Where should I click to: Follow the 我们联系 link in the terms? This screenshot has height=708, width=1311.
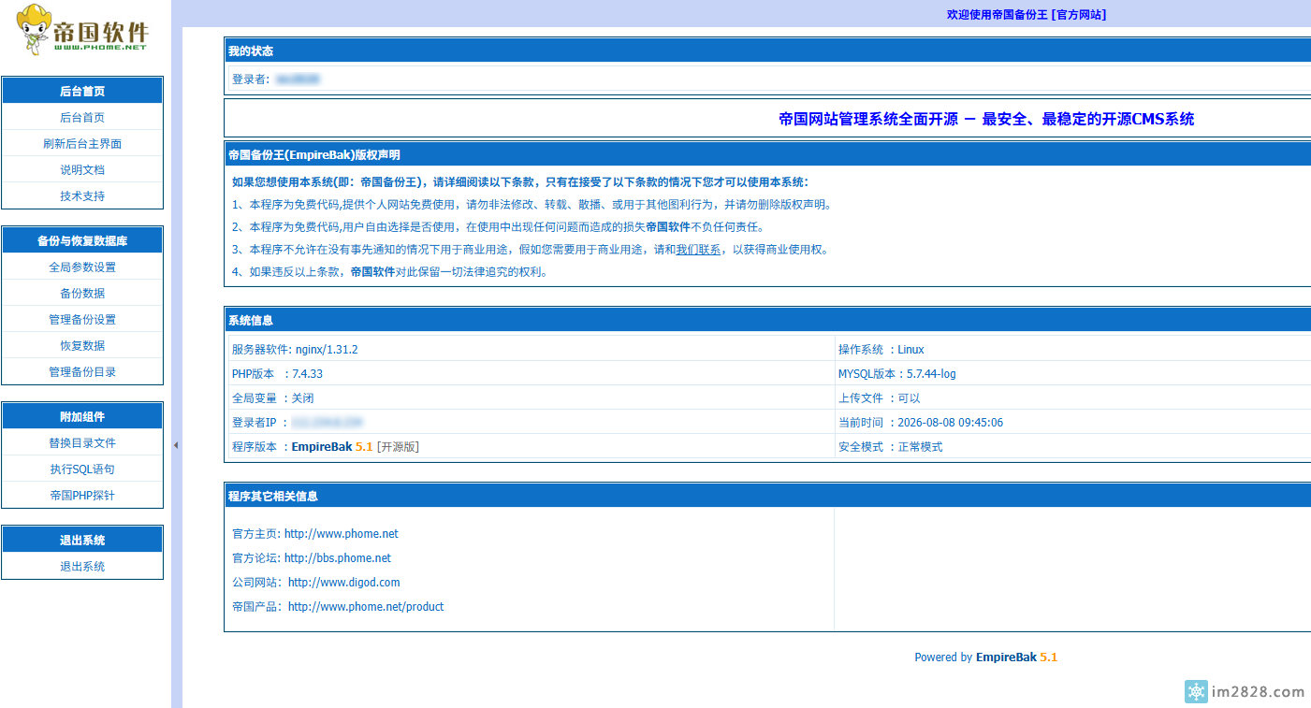pyautogui.click(x=698, y=250)
